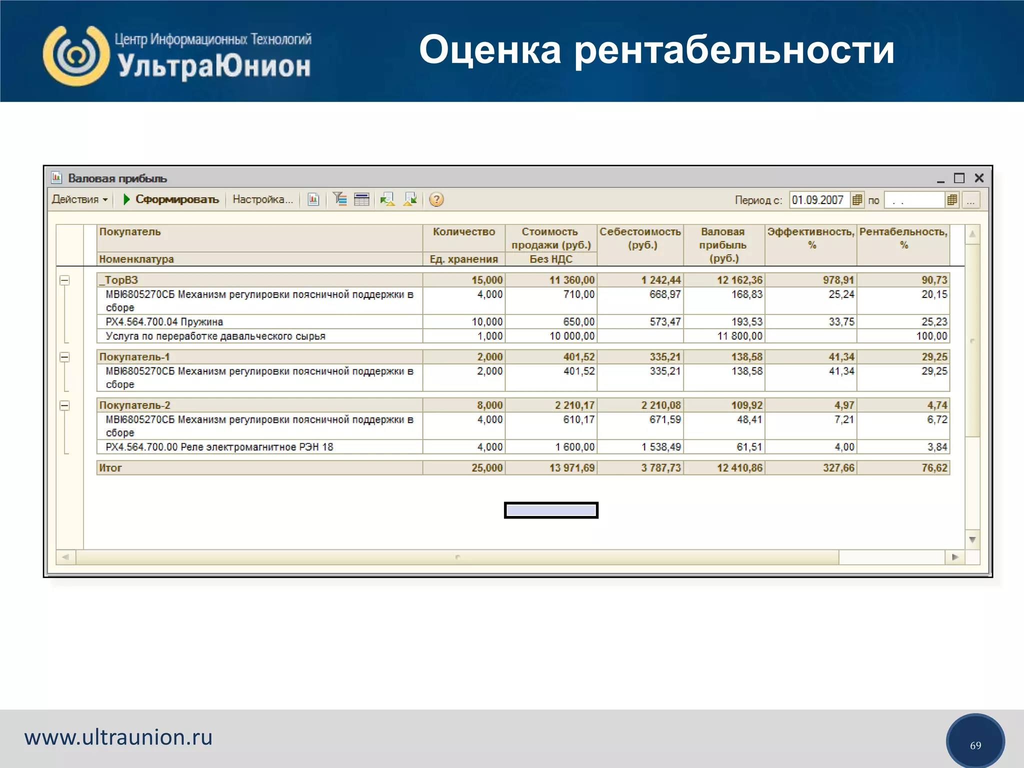This screenshot has width=1024, height=768.
Task: Click the table header display icon
Action: point(361,199)
